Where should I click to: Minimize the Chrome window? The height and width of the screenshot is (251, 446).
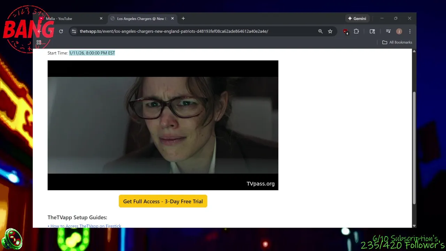tap(382, 18)
